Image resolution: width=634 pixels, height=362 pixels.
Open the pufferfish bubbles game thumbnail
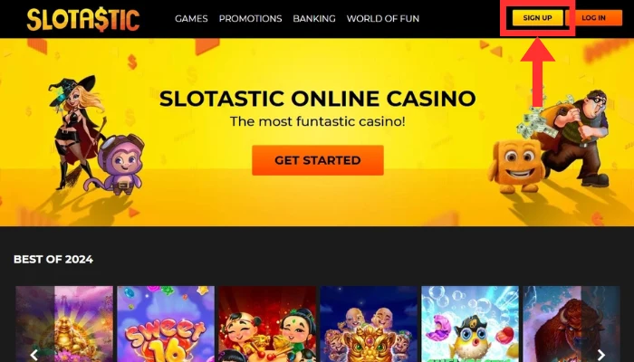point(470,324)
